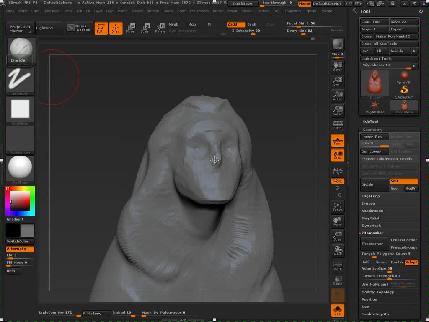Expand the EdgeLoop section
Viewport: 429px width, 322px height.
[370, 196]
